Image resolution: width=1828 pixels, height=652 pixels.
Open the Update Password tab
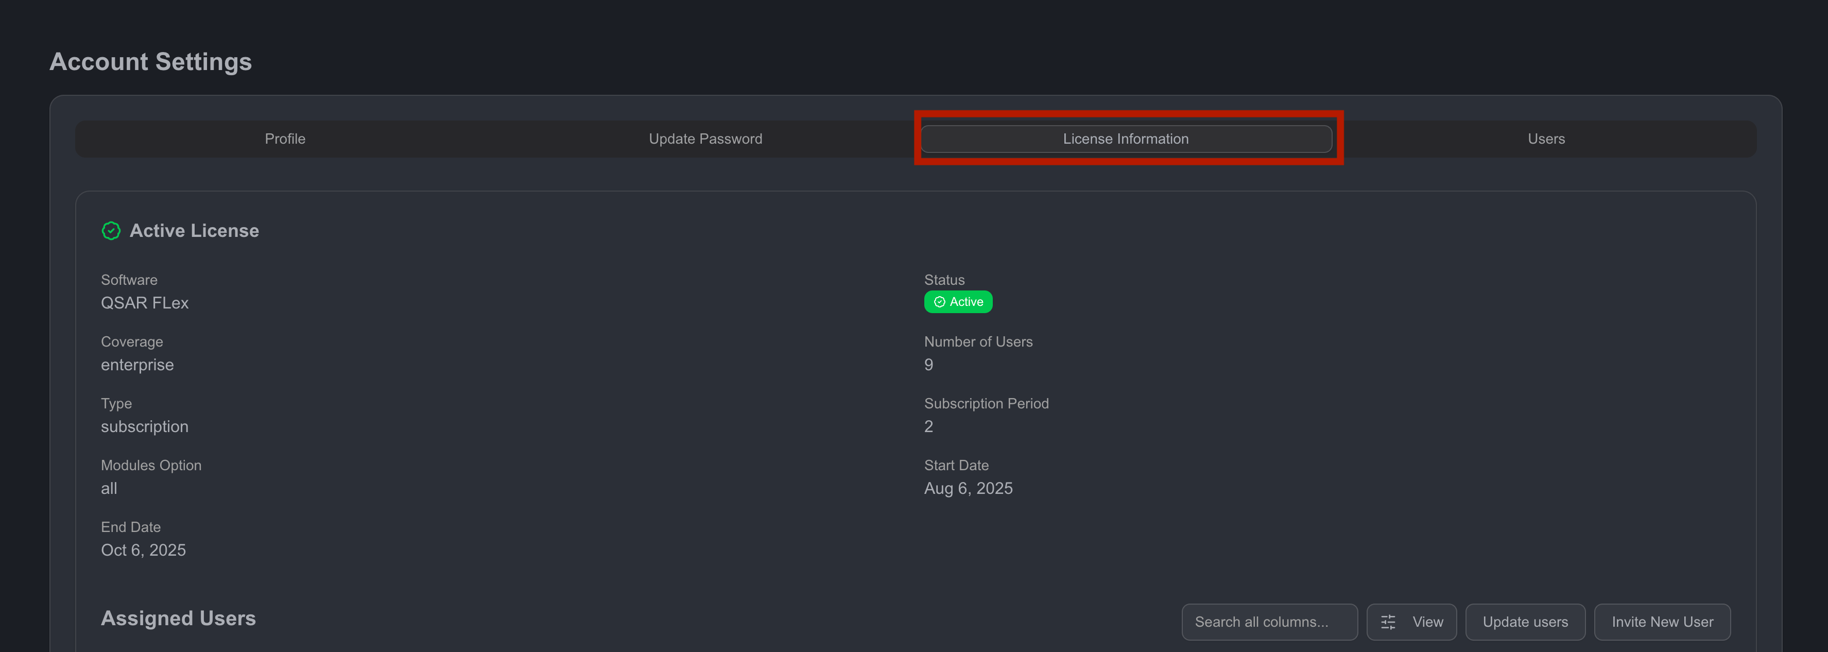click(x=705, y=139)
